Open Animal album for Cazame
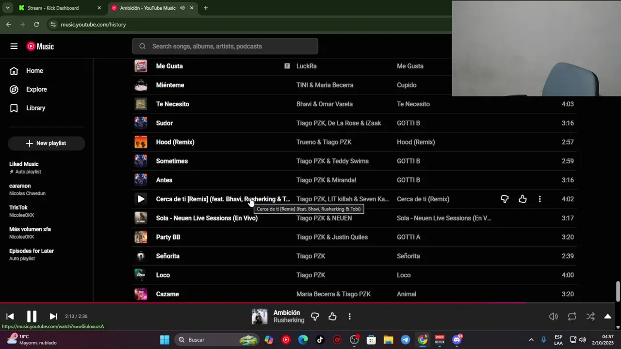621x349 pixels. 407,294
